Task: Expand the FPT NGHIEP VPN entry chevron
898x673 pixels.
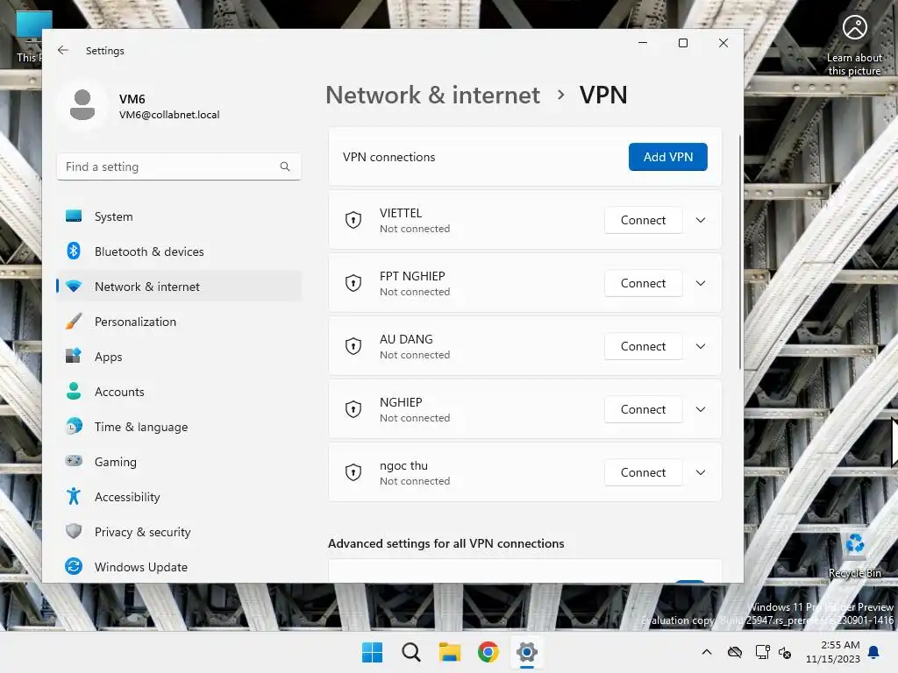Action: [701, 283]
